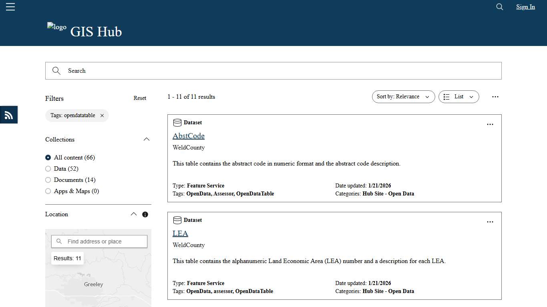
Task: Open the Sort by Relevance dropdown
Action: click(403, 96)
